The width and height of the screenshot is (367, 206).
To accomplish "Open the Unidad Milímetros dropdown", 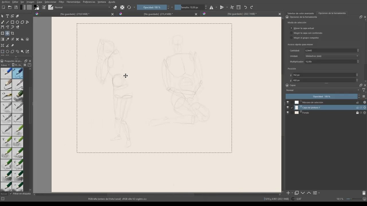I will pyautogui.click(x=332, y=56).
